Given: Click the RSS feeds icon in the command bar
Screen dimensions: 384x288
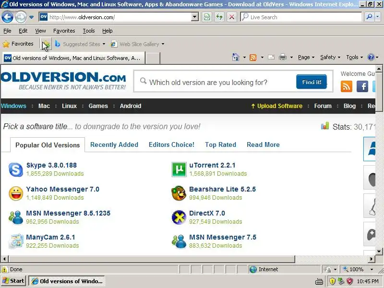Looking at the screenshot, I should (x=253, y=58).
